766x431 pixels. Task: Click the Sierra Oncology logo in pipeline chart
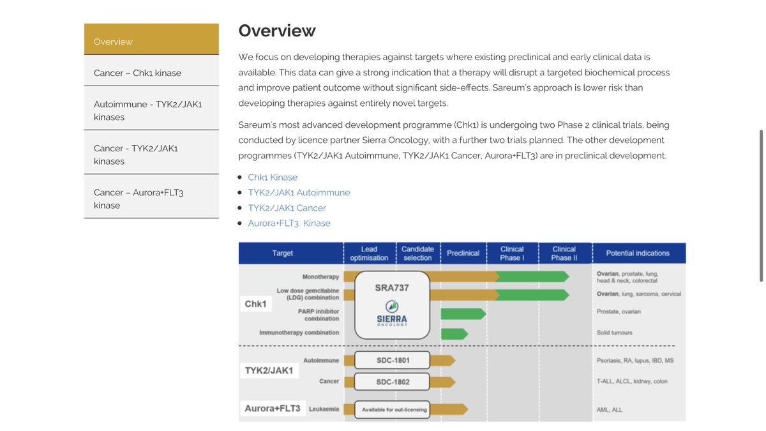pos(392,313)
